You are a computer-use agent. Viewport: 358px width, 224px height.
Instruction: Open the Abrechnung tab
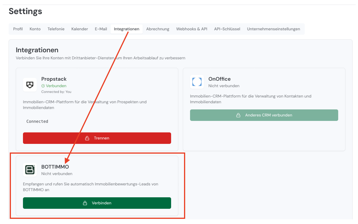tap(158, 29)
